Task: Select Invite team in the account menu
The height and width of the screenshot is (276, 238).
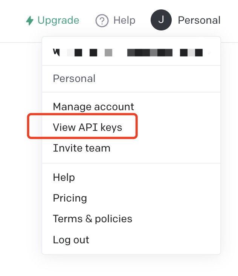Action: [82, 148]
